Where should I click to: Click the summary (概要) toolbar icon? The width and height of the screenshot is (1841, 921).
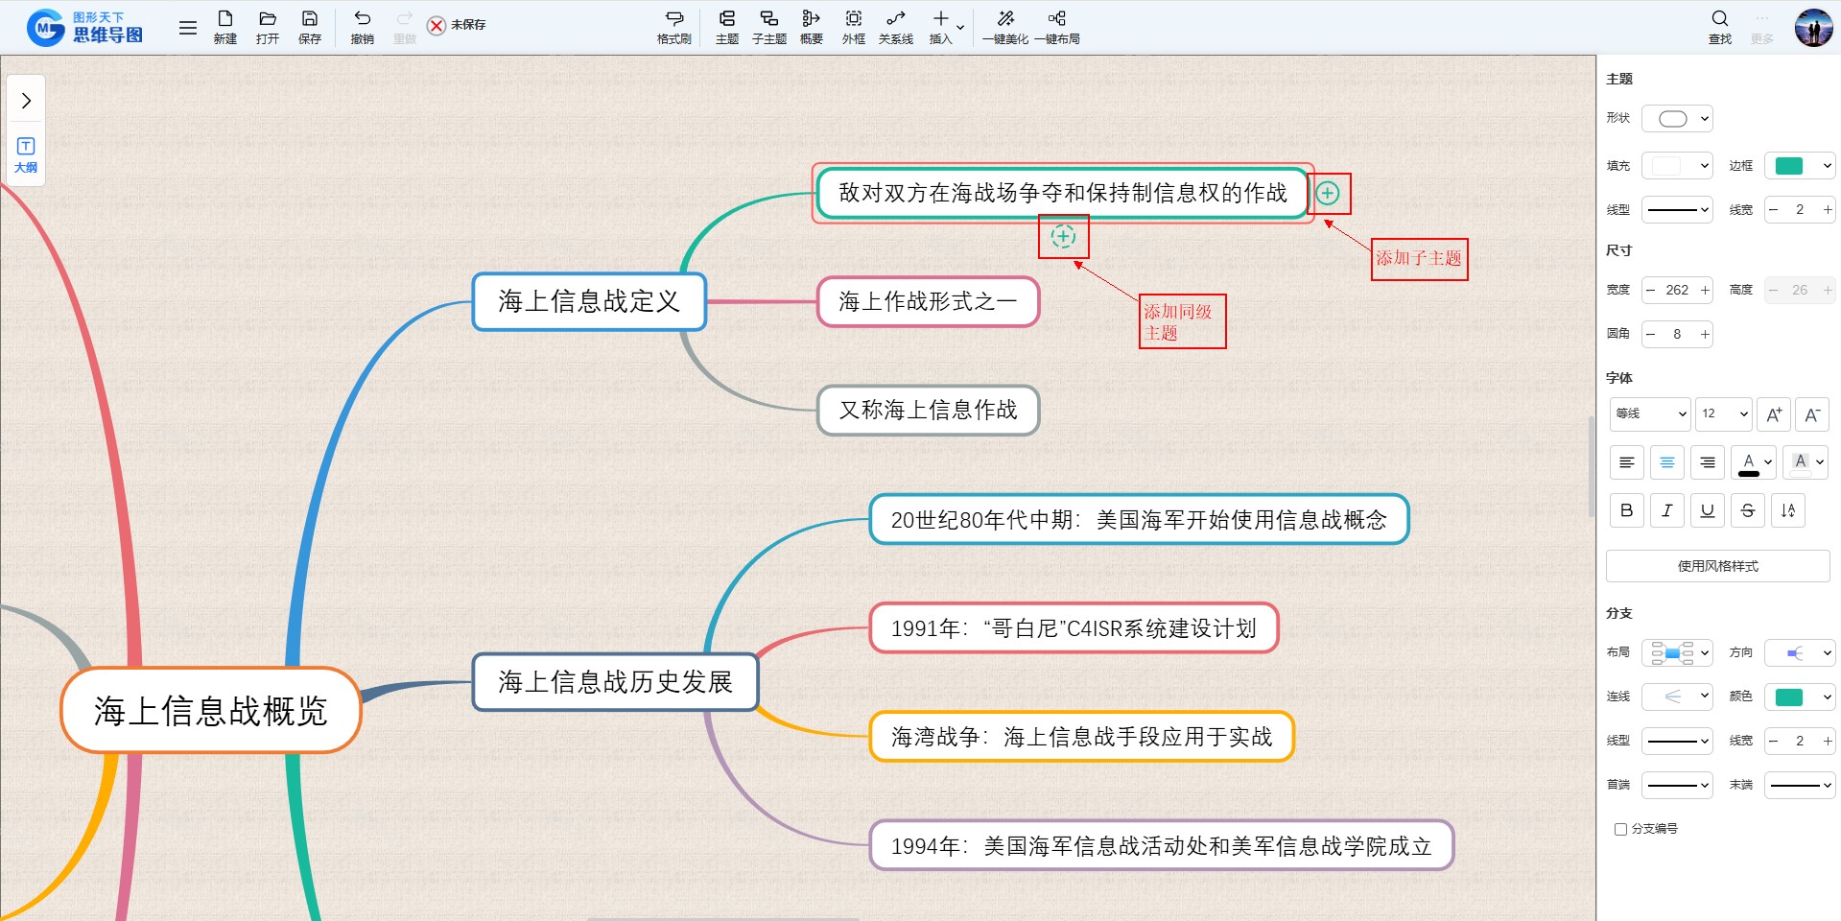[x=811, y=26]
